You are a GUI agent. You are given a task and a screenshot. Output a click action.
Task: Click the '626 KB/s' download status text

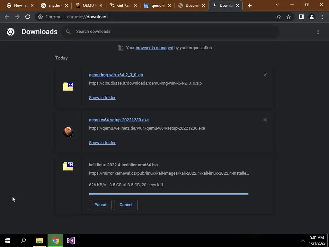(126, 185)
